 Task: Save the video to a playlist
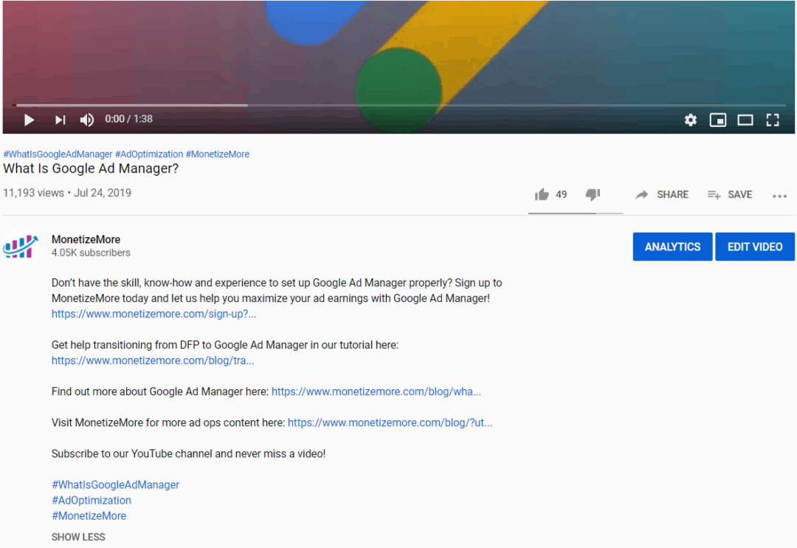(729, 194)
